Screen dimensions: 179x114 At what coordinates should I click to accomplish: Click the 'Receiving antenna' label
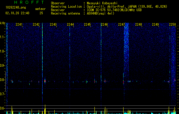(65, 13)
